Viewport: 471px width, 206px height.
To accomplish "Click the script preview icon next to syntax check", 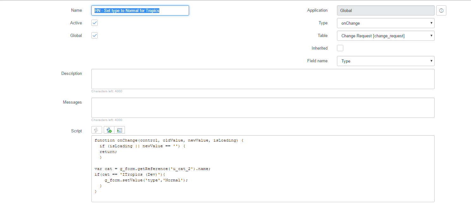I will pos(119,130).
